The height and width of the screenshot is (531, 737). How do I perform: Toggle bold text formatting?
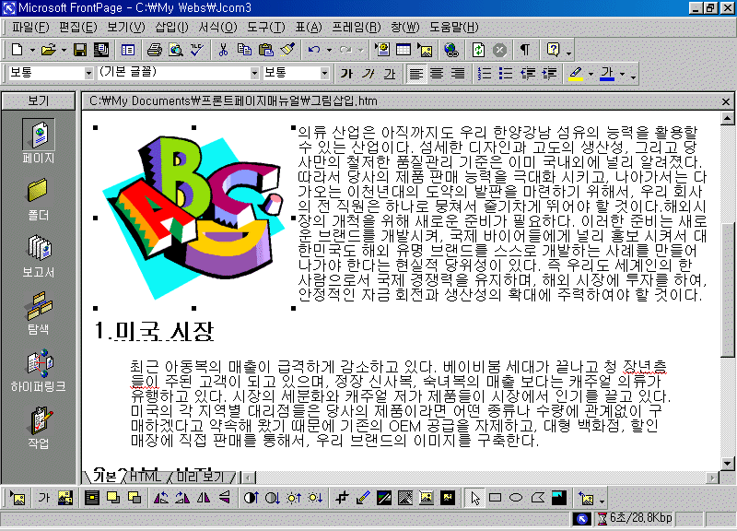(x=346, y=73)
